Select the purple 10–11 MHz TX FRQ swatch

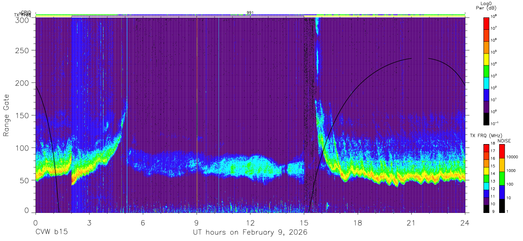486,201
